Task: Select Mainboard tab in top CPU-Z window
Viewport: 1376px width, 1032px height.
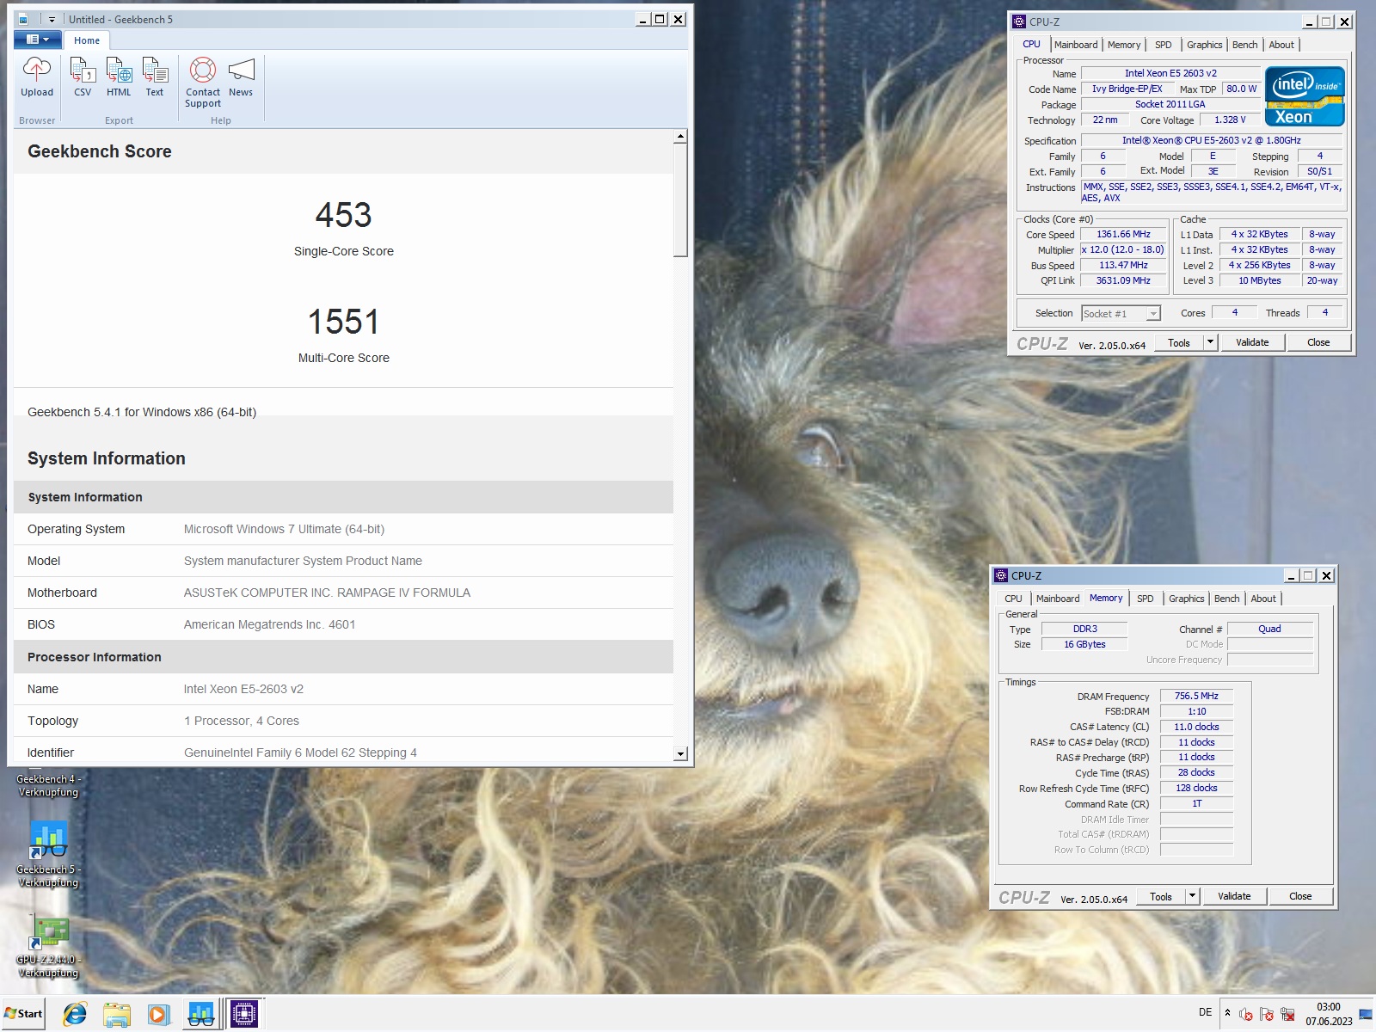Action: click(1076, 45)
